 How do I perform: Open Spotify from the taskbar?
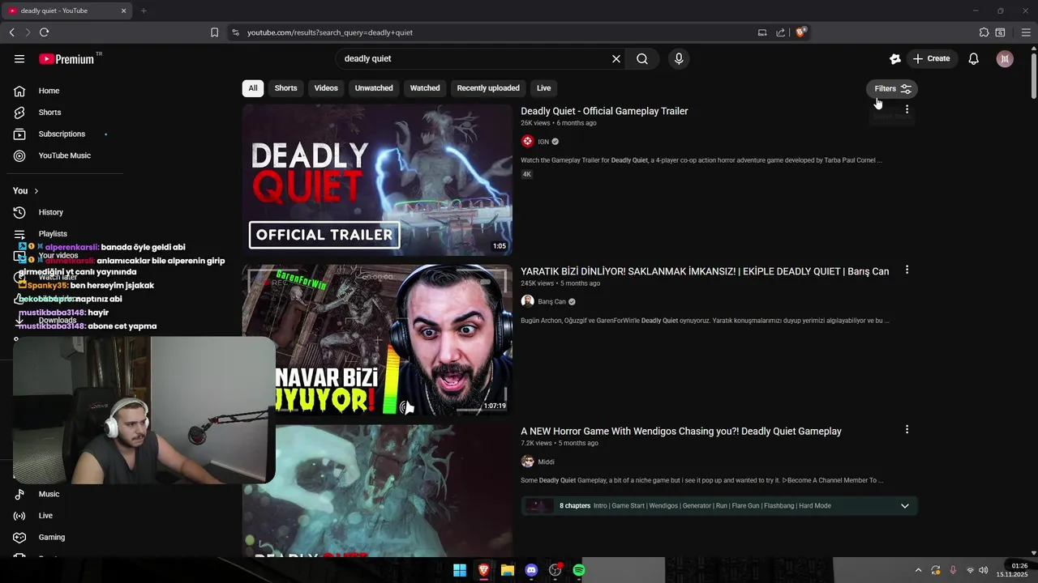point(579,570)
